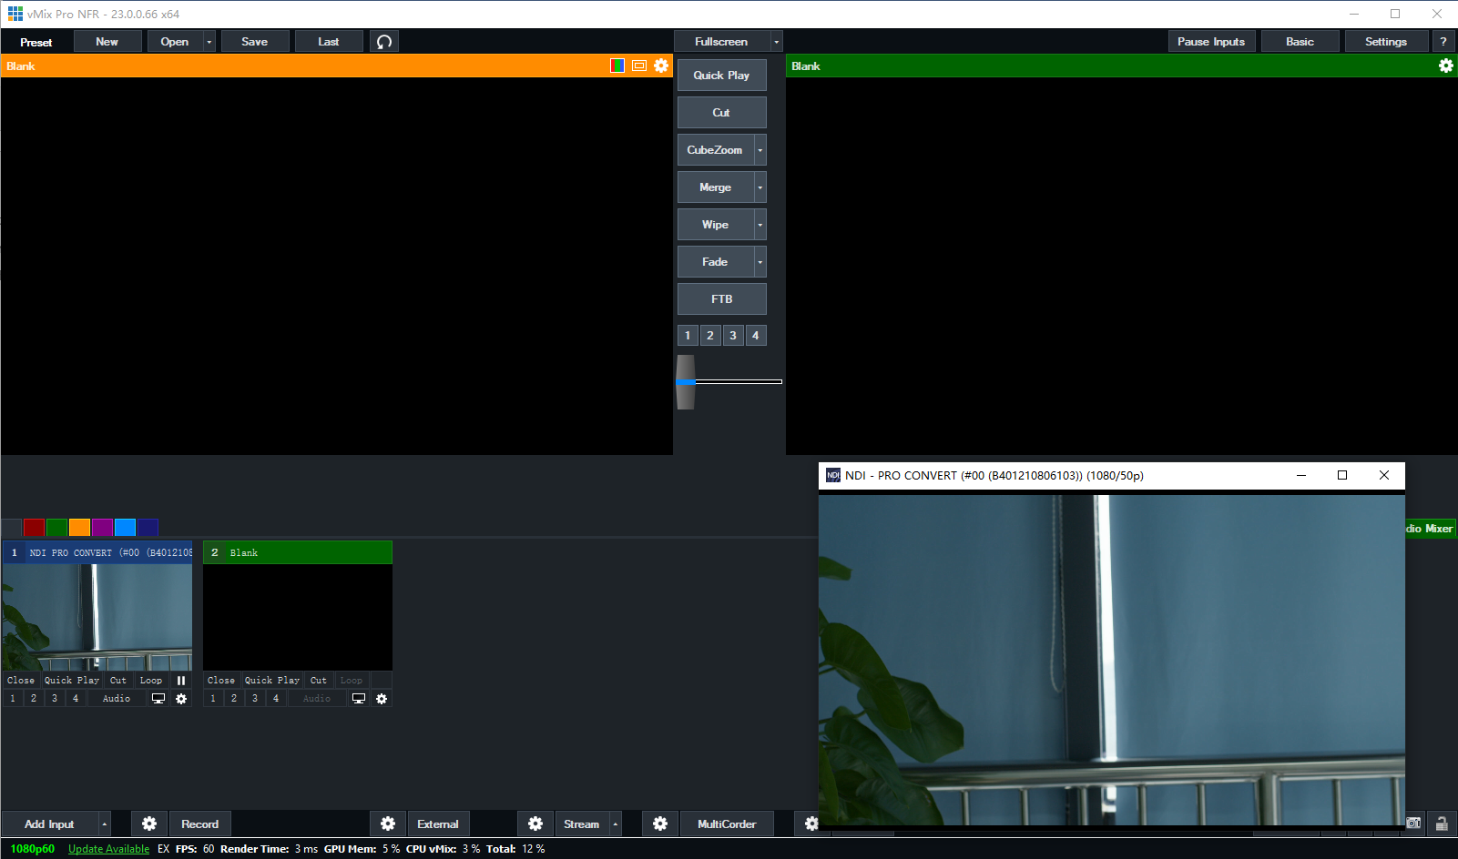Click the Quick Play transition button
The width and height of the screenshot is (1458, 859).
pos(721,76)
